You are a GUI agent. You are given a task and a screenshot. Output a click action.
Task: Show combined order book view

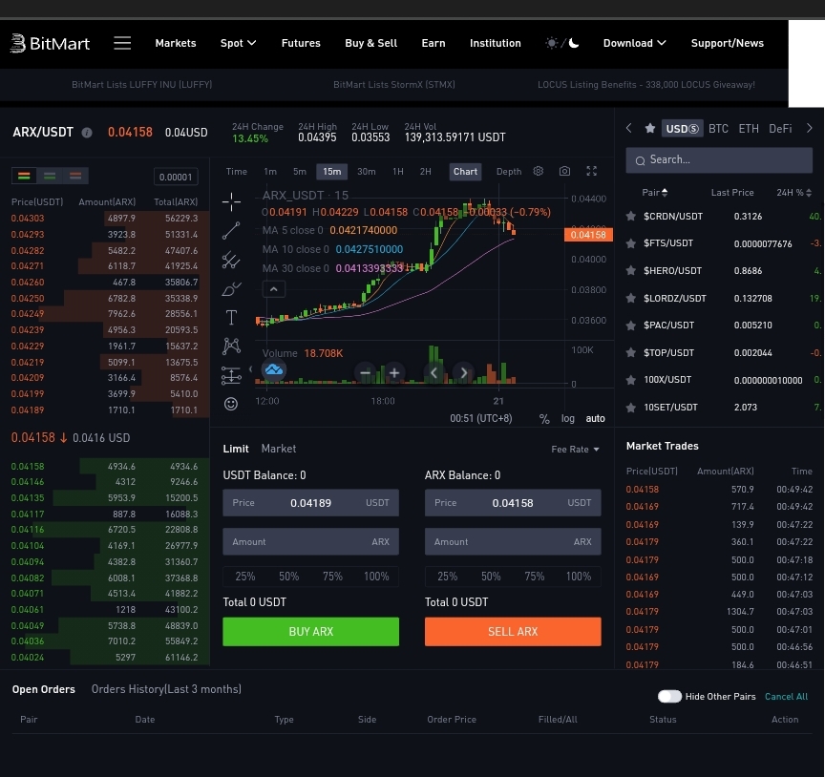[24, 176]
